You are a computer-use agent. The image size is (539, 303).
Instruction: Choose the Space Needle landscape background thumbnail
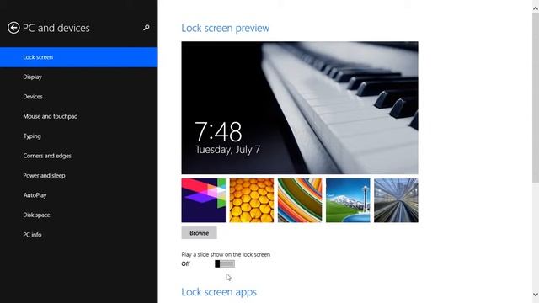[x=348, y=200]
